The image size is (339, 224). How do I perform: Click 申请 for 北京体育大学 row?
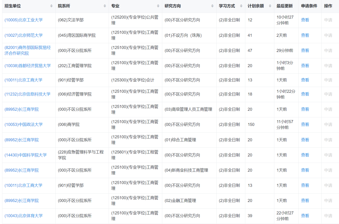tap(328, 216)
